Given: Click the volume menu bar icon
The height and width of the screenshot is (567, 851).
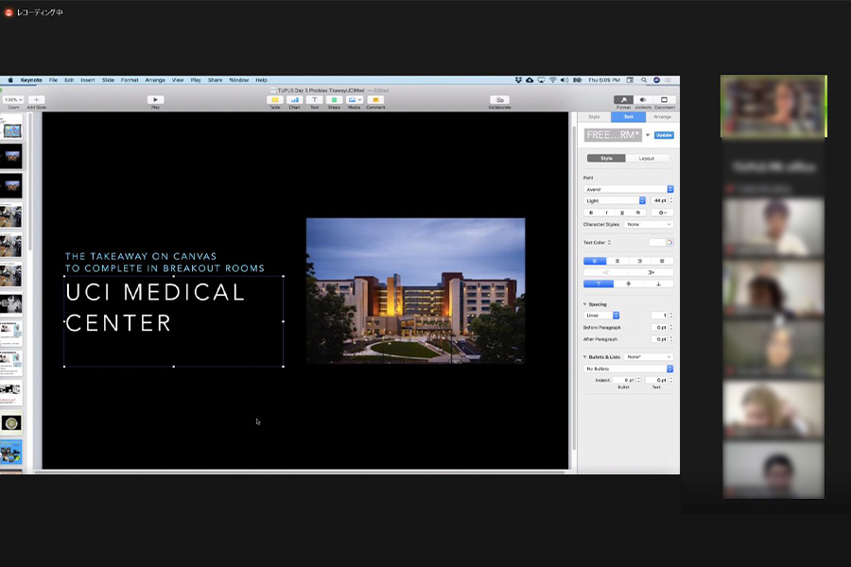Looking at the screenshot, I should pos(564,79).
